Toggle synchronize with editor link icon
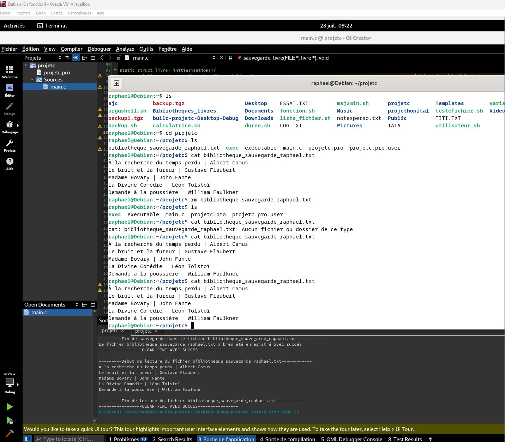 [x=76, y=58]
